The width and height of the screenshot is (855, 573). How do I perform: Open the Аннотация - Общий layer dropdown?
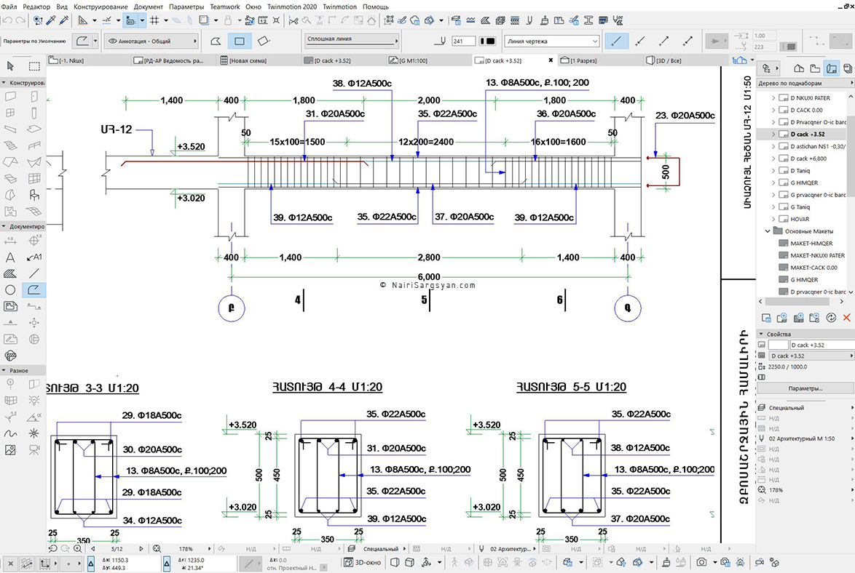pyautogui.click(x=151, y=41)
